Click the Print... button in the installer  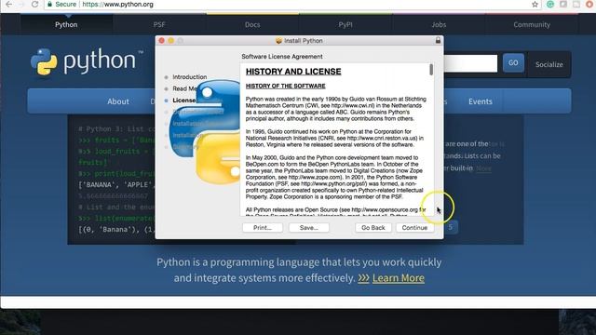click(x=263, y=227)
